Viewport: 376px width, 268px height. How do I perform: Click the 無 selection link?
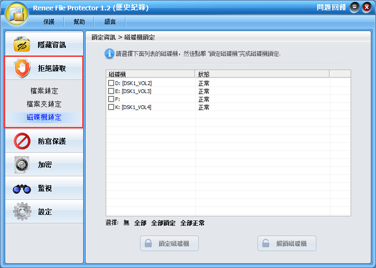click(x=126, y=223)
